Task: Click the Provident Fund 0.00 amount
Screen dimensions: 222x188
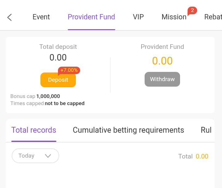Action: 162,61
